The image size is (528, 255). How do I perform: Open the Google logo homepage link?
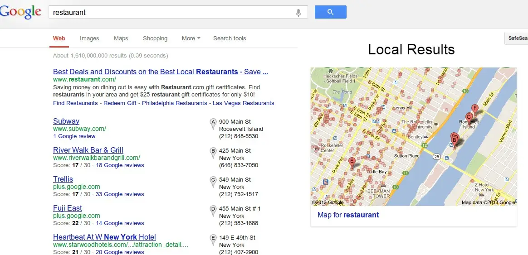click(x=20, y=12)
